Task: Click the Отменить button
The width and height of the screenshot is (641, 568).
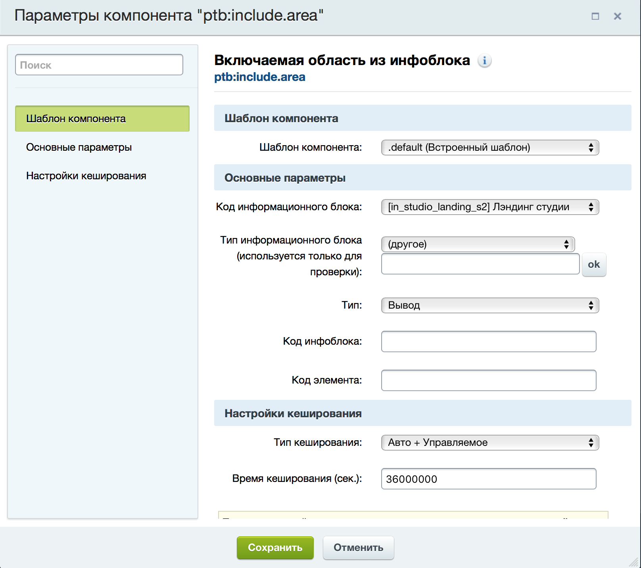Action: point(359,548)
